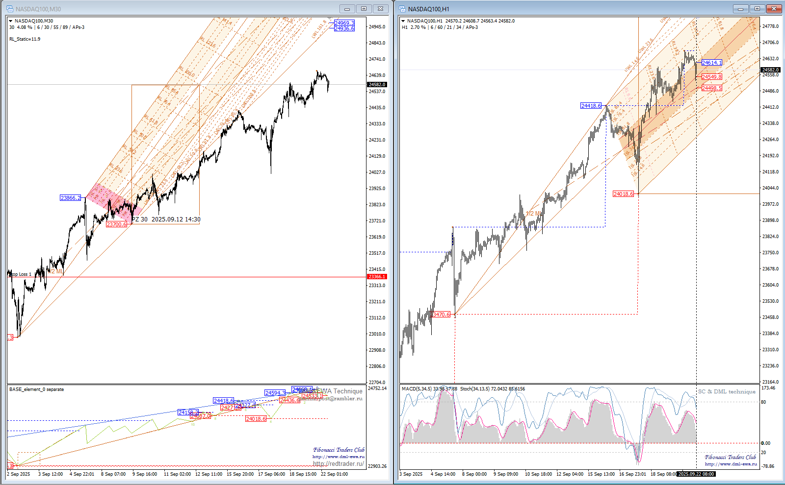Viewport: 785px width, 485px height.
Task: Close the NASDAQ100,M30 chart window
Action: pyautogui.click(x=380, y=9)
